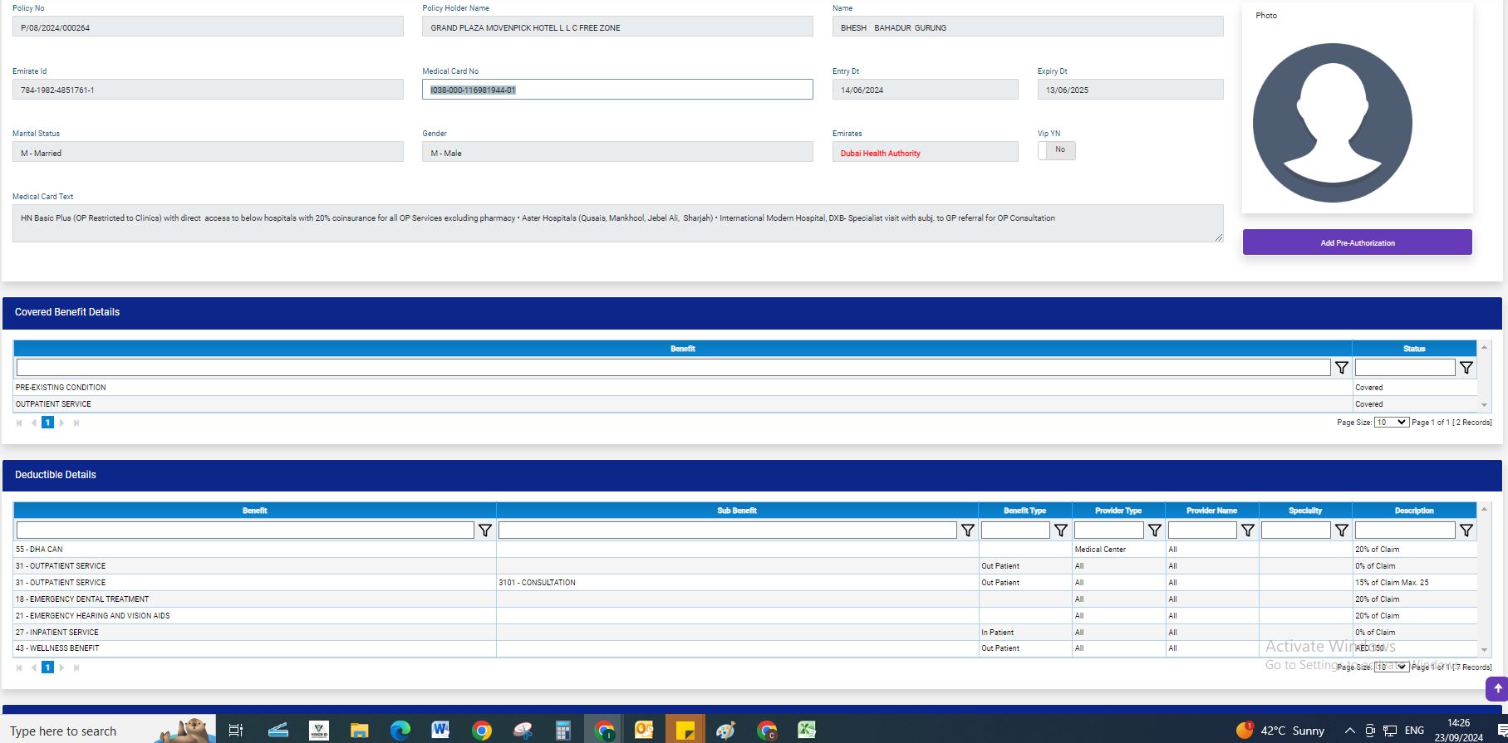Launch Calculator from the taskbar
This screenshot has height=743, width=1508.
(562, 731)
